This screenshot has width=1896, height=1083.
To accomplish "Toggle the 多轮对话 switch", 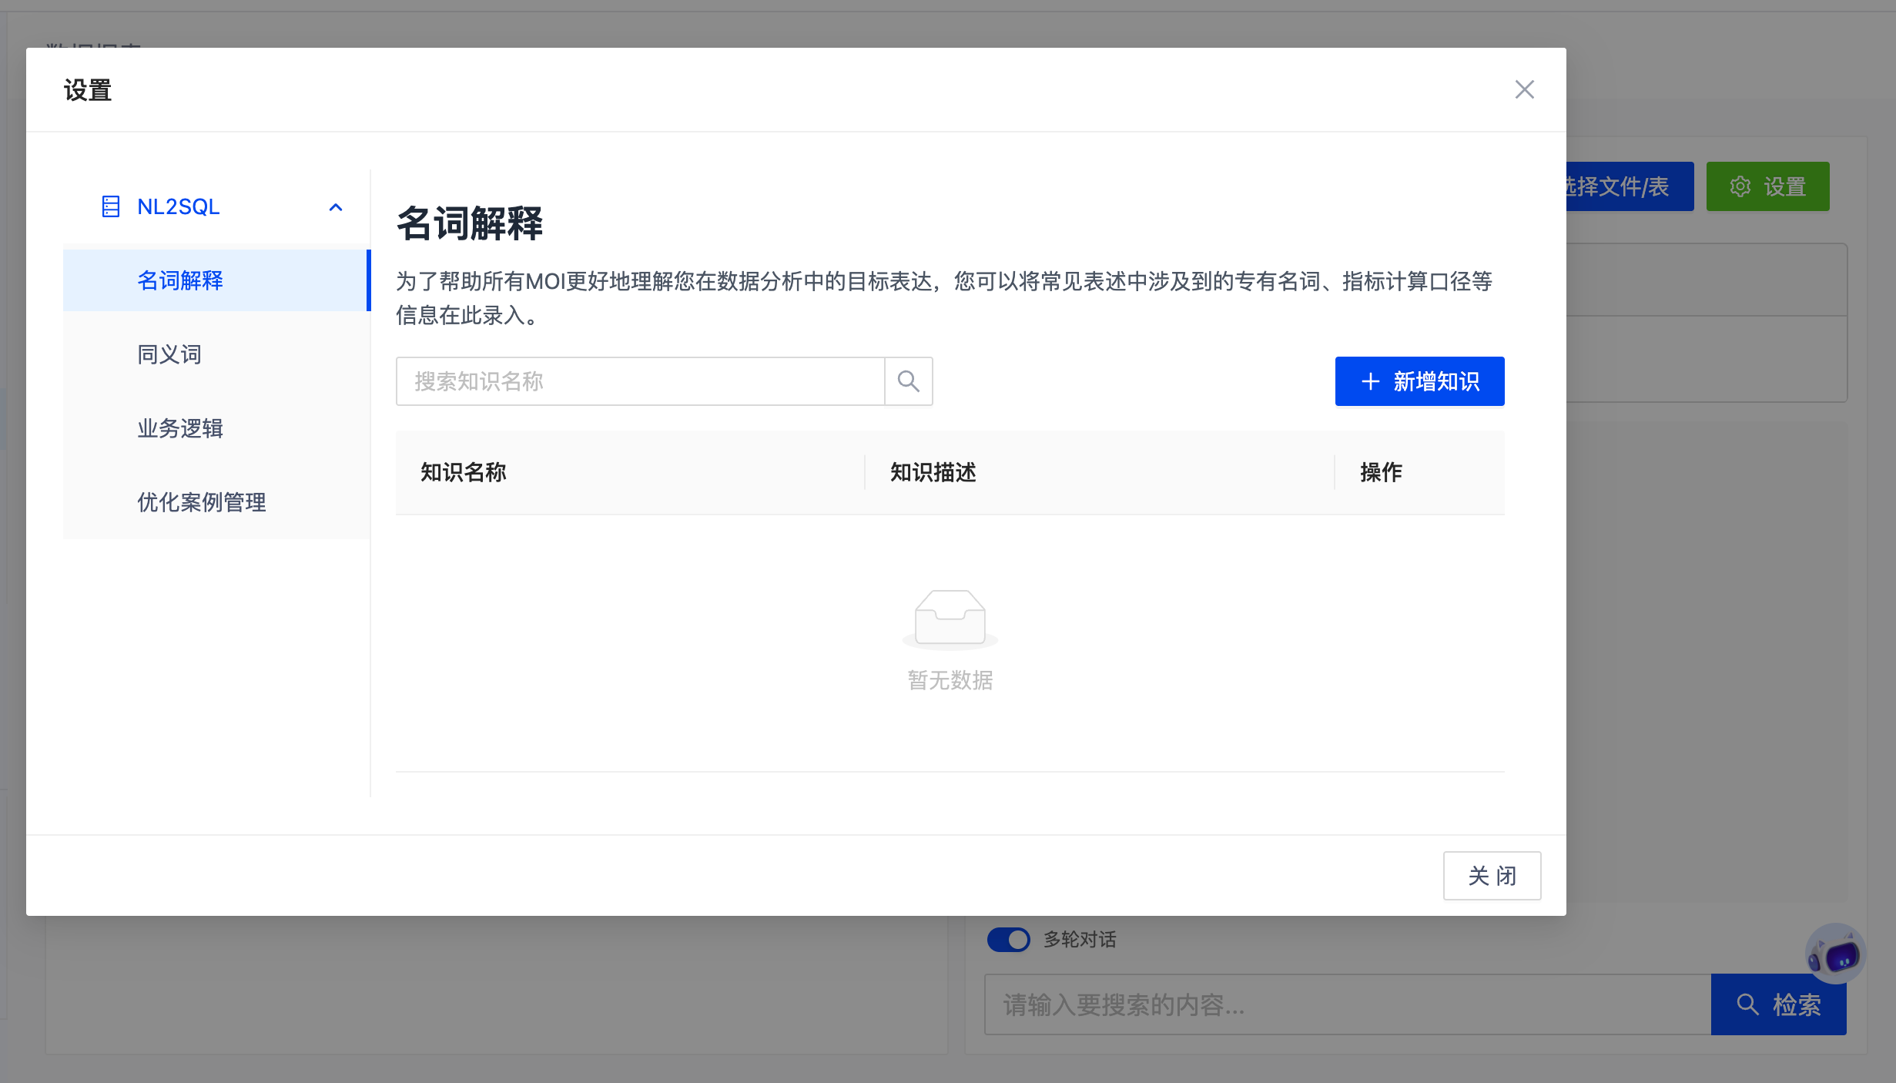I will tap(1008, 940).
